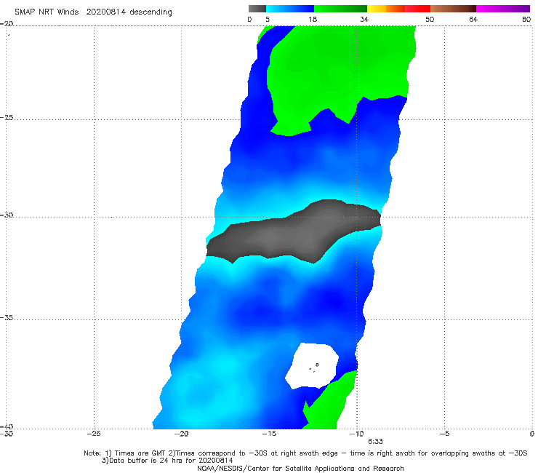The height and width of the screenshot is (473, 538).
Task: Click the green segment of the wind color bar
Action: pos(340,9)
